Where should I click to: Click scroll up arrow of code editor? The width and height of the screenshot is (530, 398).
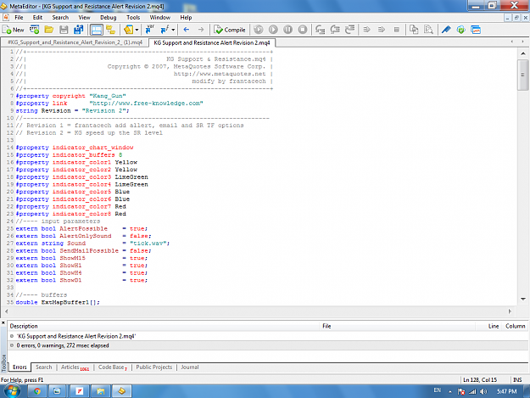pyautogui.click(x=523, y=53)
